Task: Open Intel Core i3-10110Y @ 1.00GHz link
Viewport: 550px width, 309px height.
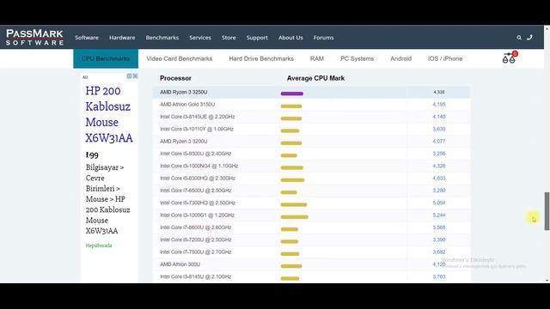Action: (197, 129)
